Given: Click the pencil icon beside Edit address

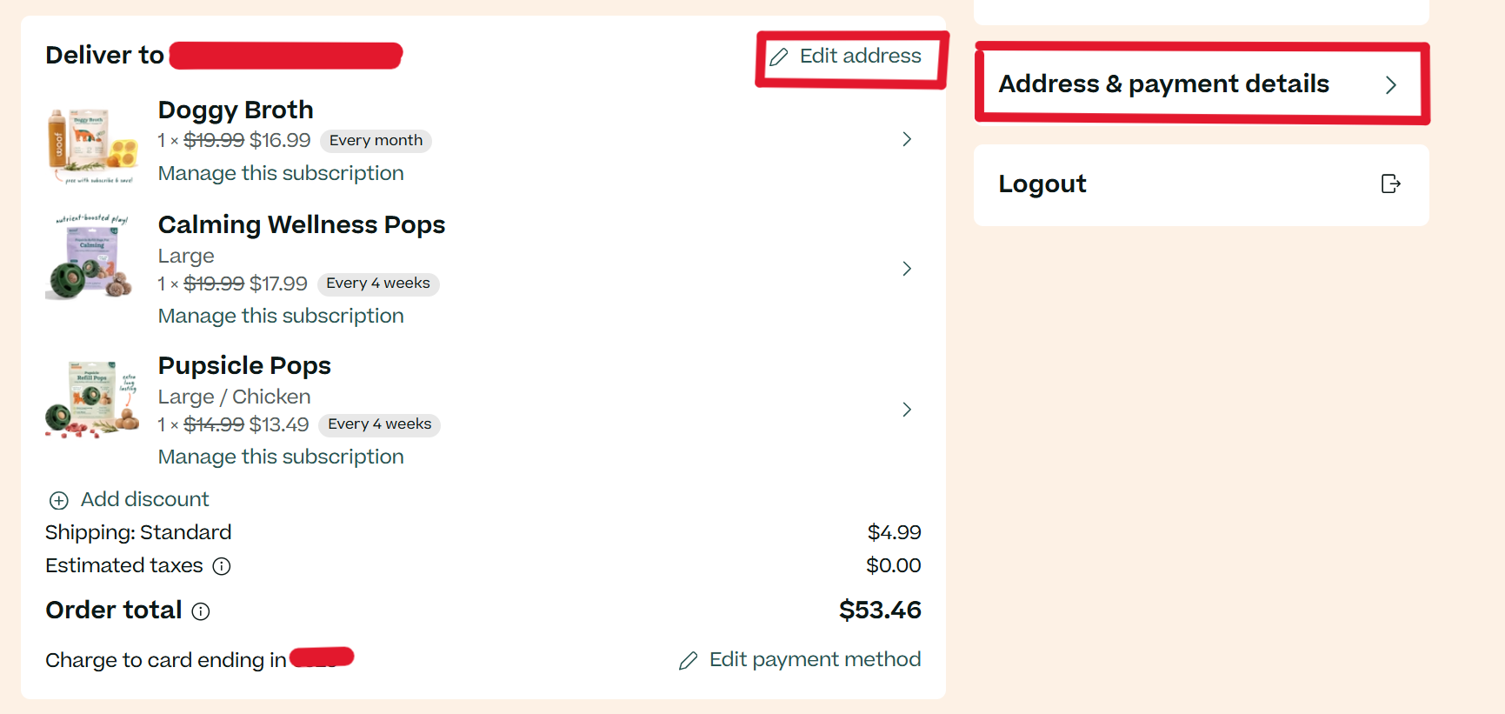Looking at the screenshot, I should point(779,57).
